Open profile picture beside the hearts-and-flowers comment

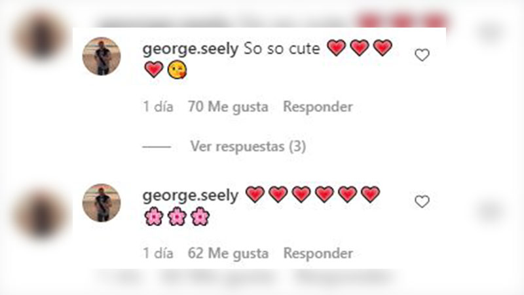click(x=102, y=203)
